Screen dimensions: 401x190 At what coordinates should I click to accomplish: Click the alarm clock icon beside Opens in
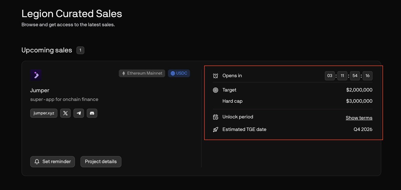[216, 76]
